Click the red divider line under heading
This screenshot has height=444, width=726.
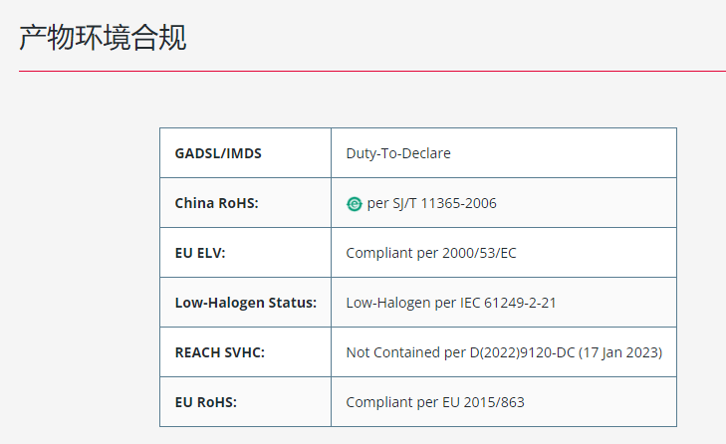click(x=372, y=72)
